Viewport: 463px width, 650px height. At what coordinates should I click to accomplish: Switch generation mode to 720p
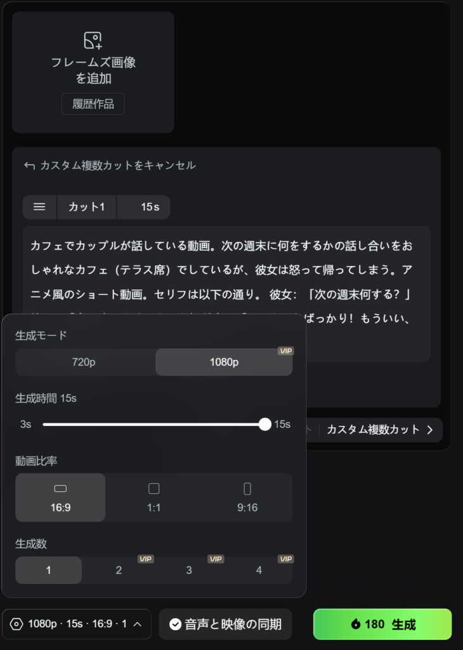pos(85,361)
